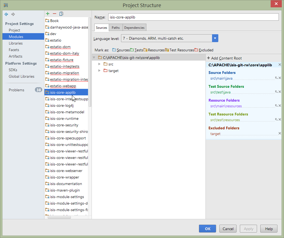The height and width of the screenshot is (238, 284).
Task: Click the OK button
Action: pyautogui.click(x=207, y=229)
